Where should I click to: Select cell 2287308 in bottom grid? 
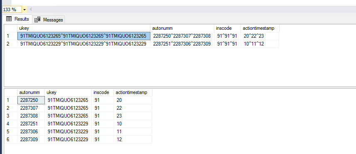31,116
